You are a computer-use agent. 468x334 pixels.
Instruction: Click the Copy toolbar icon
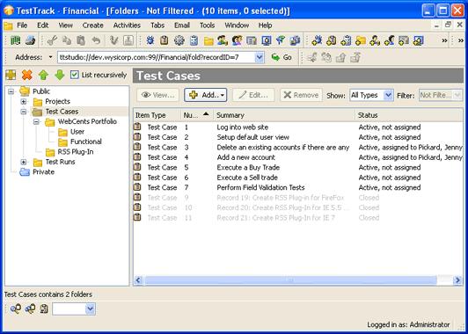[x=67, y=40]
